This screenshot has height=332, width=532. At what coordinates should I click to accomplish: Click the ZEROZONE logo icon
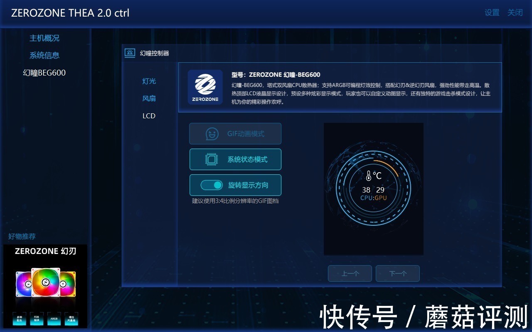click(x=205, y=87)
